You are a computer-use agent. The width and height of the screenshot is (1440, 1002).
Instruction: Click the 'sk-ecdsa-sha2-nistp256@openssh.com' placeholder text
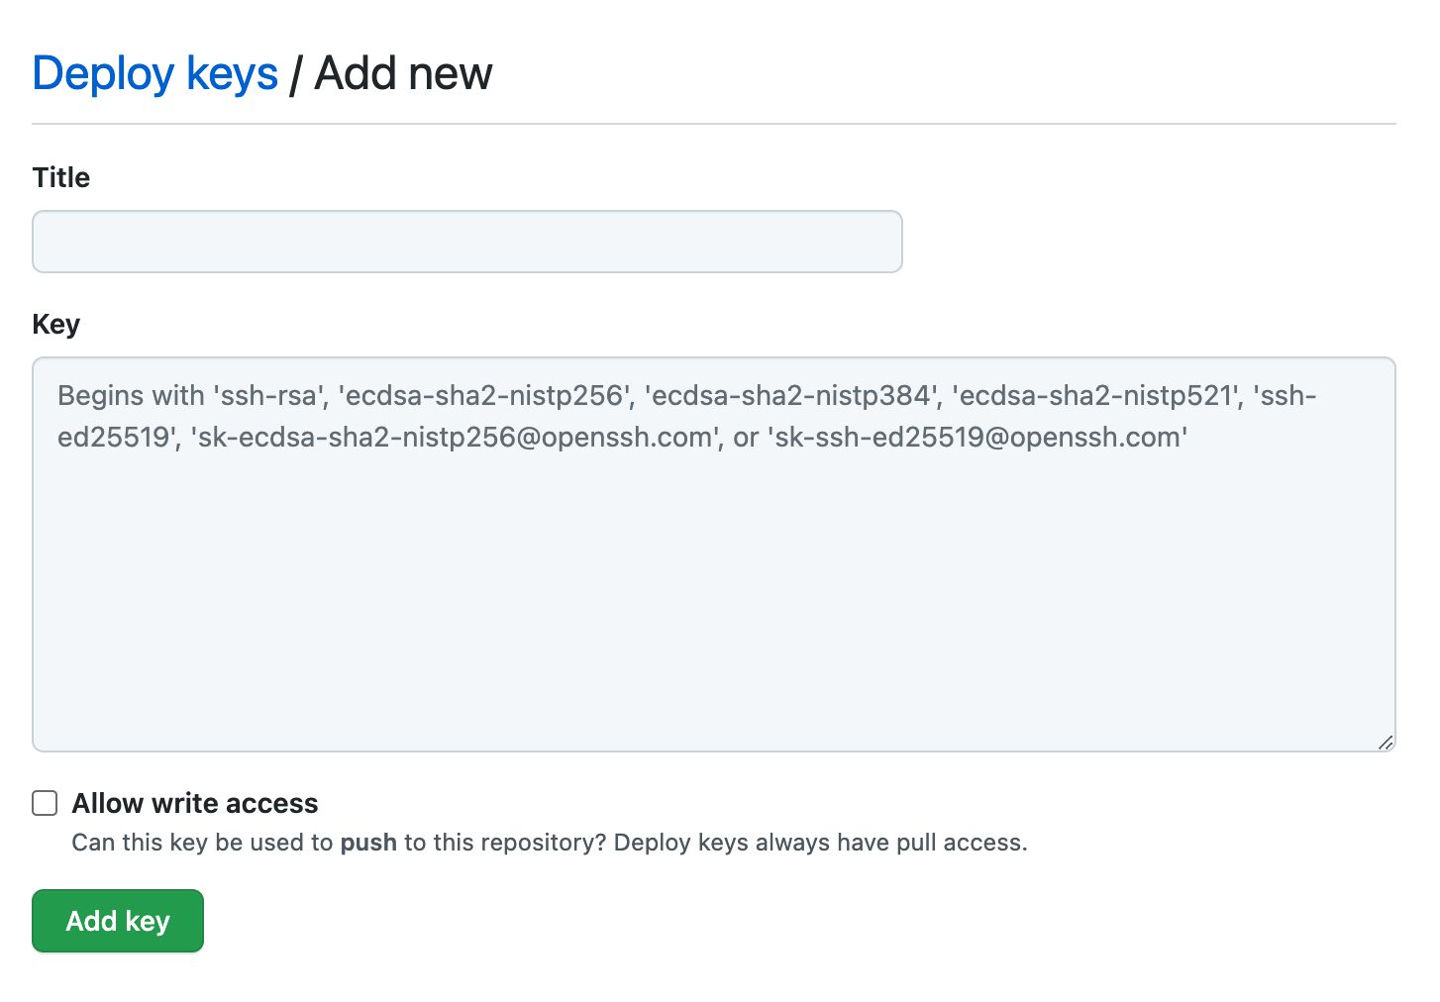tap(456, 438)
